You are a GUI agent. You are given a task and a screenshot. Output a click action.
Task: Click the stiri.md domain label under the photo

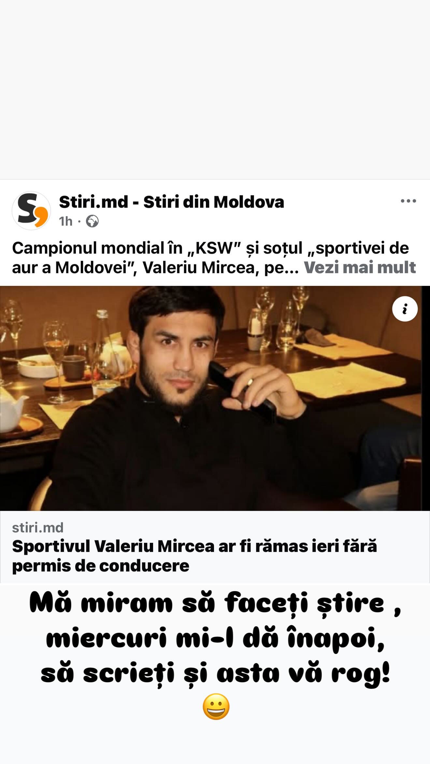[38, 528]
